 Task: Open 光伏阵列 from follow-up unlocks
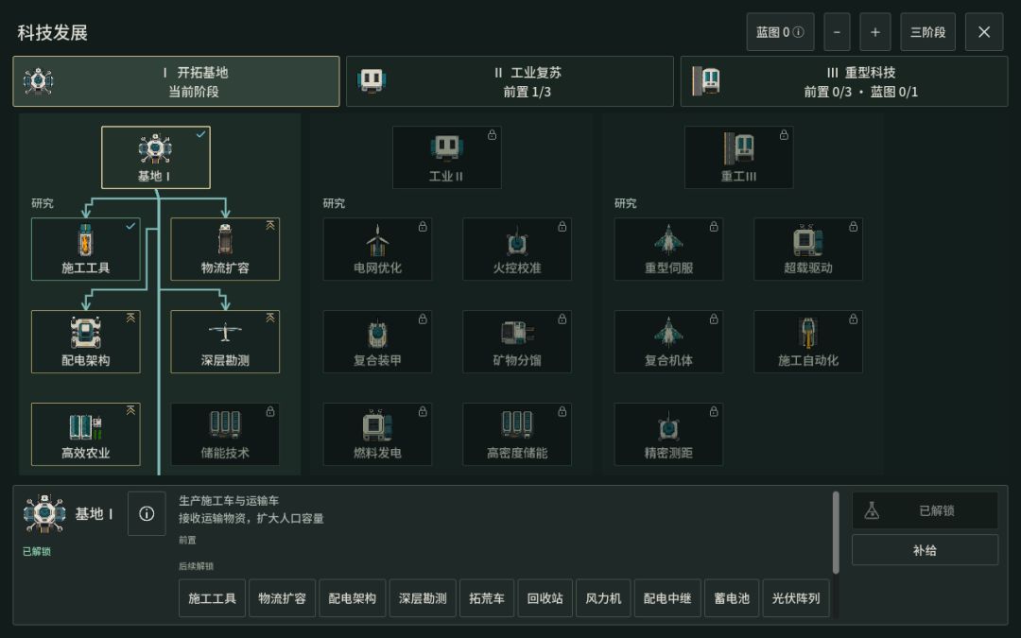click(x=796, y=598)
